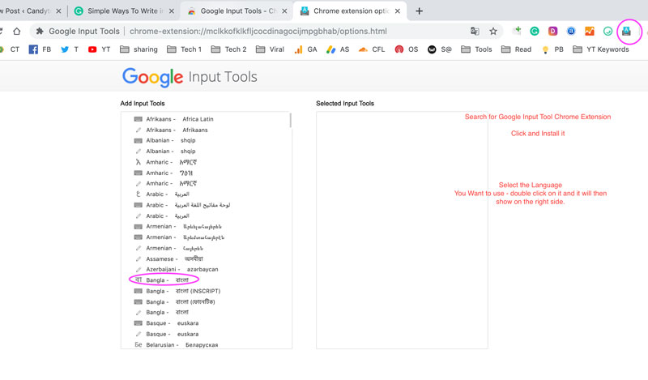648x380 pixels.
Task: Click the purple D extension icon
Action: tap(552, 31)
